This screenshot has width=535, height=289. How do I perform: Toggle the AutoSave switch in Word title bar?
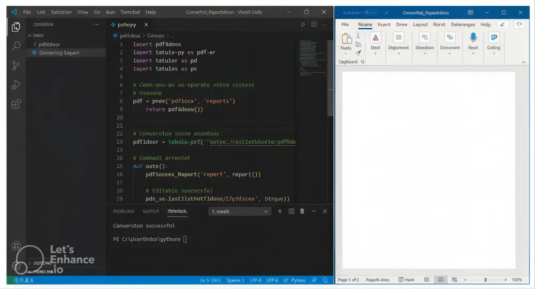coord(371,13)
